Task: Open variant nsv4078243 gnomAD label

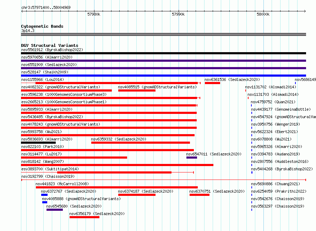Action: pos(61,124)
